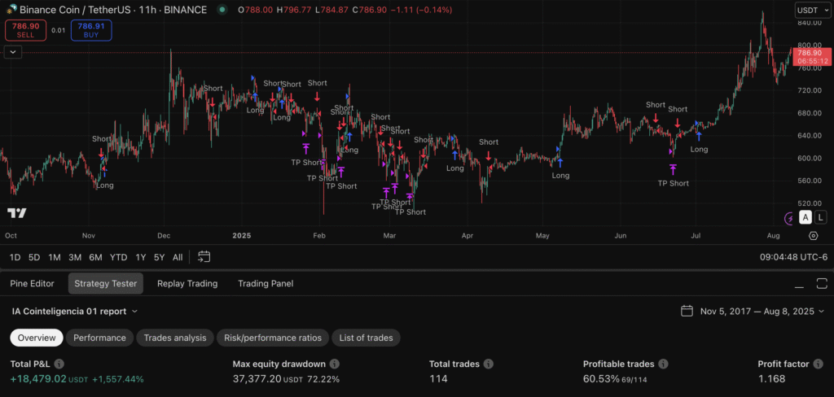Click the 2025 label on time axis
Screen dimensions: 834x397
pos(241,235)
